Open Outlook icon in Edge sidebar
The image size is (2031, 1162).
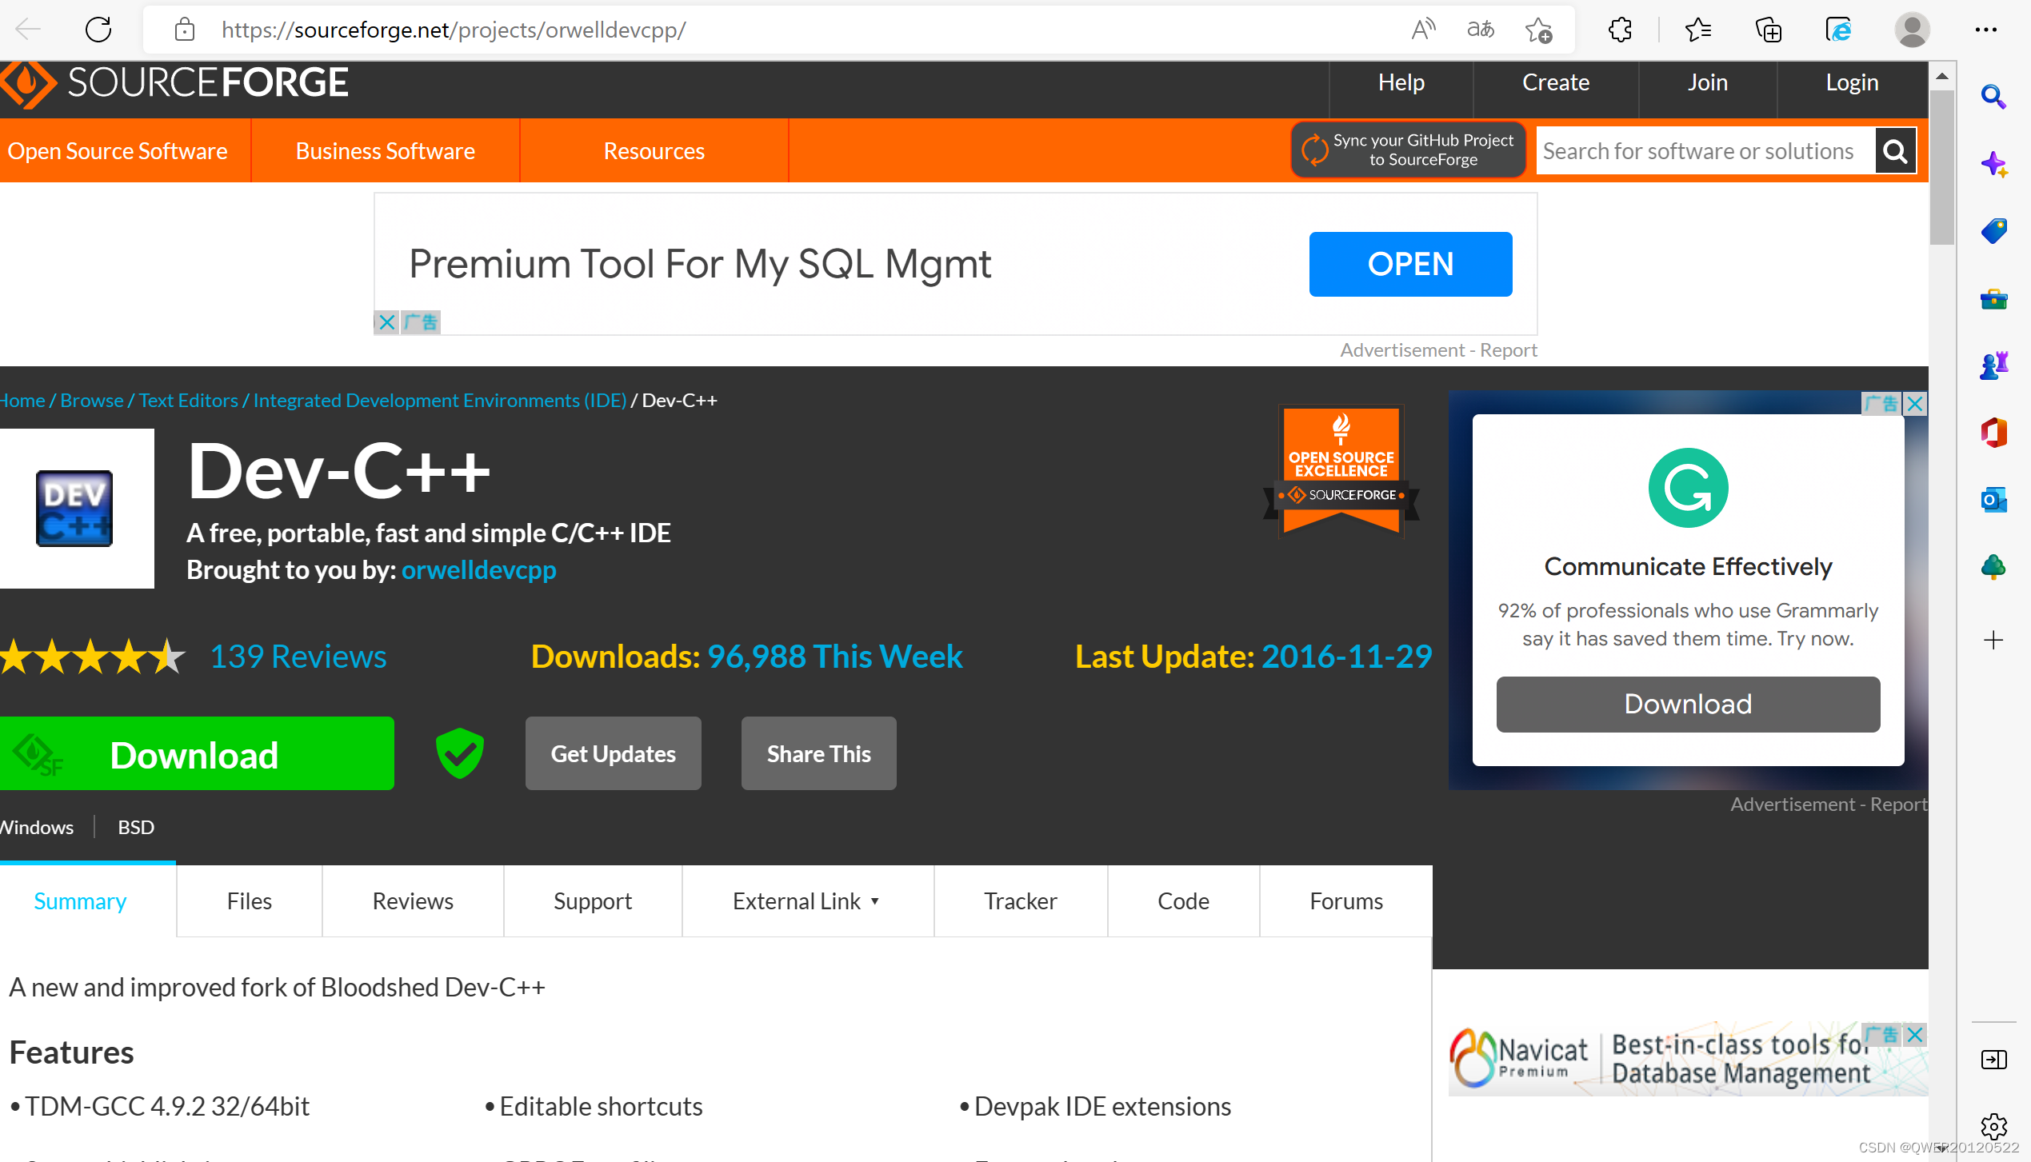1993,501
